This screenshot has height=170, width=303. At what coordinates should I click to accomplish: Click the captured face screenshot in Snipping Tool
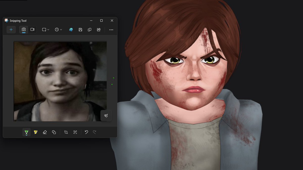pyautogui.click(x=60, y=81)
